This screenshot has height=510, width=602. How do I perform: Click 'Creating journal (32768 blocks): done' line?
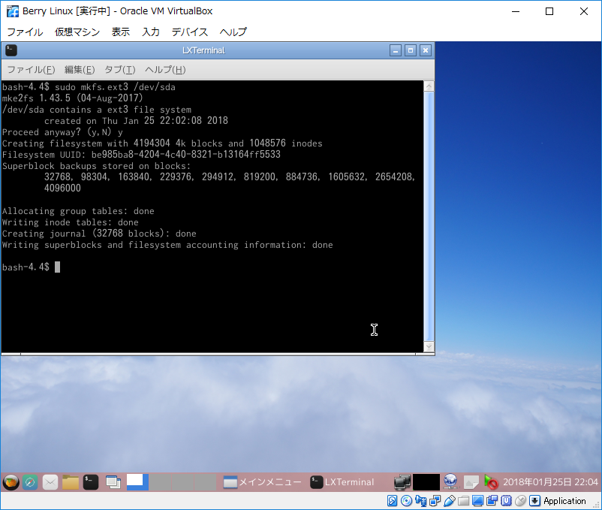tap(99, 234)
